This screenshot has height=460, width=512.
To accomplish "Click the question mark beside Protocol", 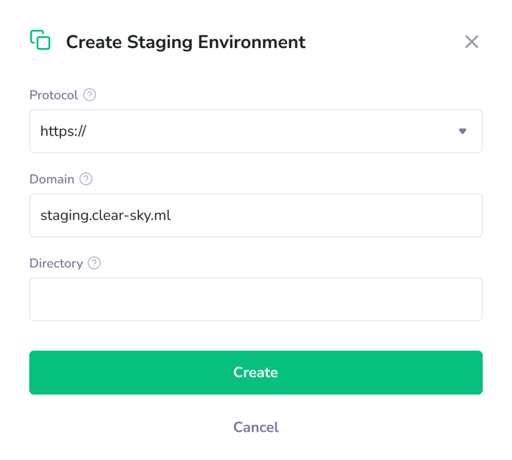I will 90,95.
